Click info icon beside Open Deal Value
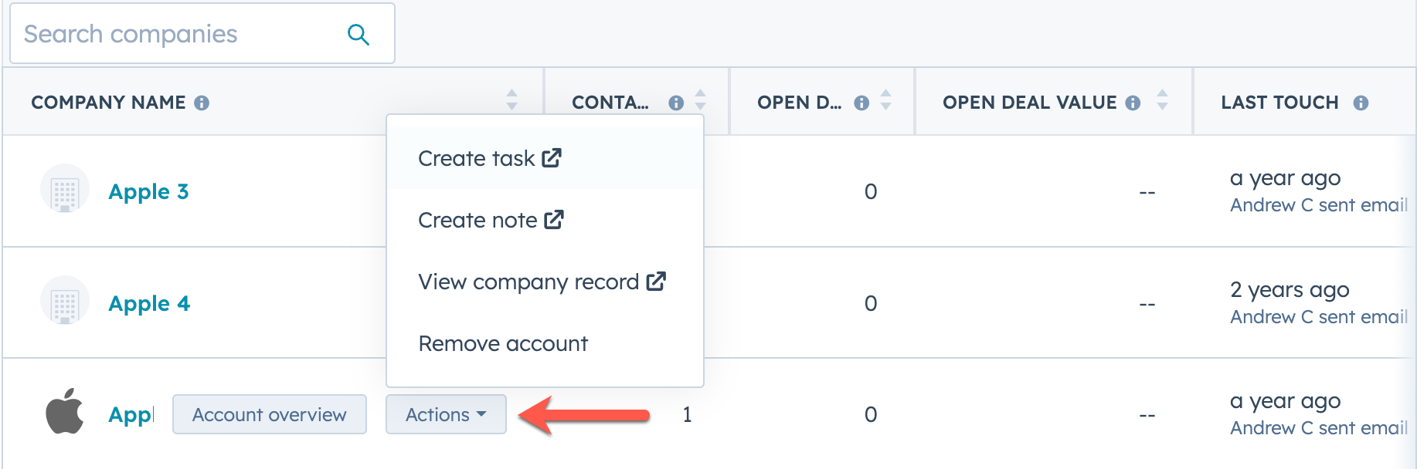Viewport: 1417px width, 469px height. point(1133,103)
